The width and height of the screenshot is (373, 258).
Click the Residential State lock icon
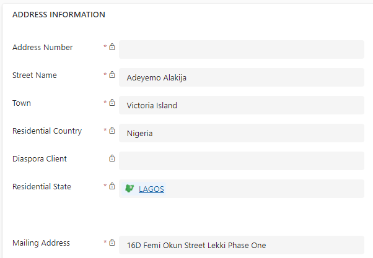(x=112, y=186)
